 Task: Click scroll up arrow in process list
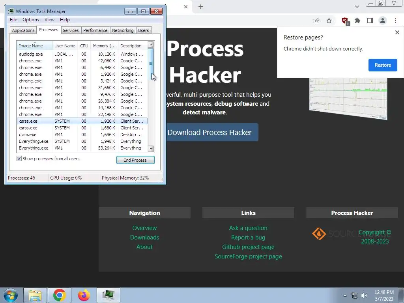point(151,45)
